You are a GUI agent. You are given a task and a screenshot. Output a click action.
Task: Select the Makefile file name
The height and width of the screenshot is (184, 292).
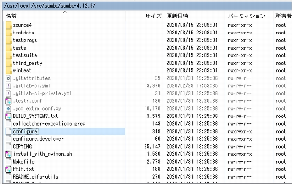point(23,162)
